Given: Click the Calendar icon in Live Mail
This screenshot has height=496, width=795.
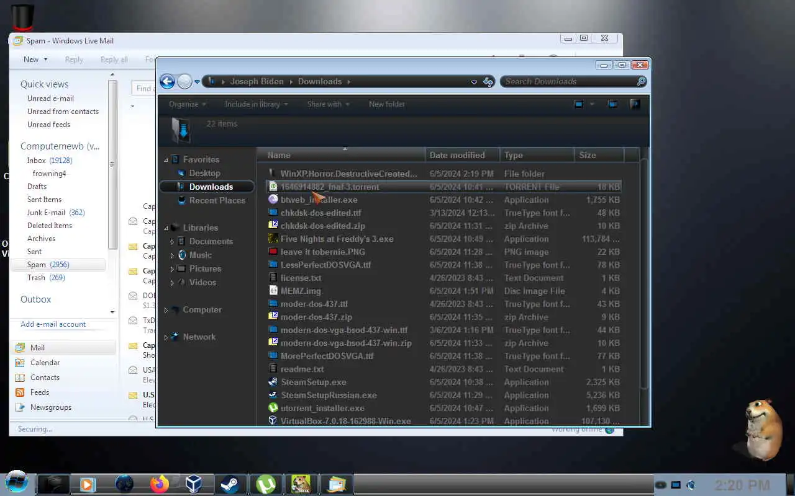Looking at the screenshot, I should 20,363.
